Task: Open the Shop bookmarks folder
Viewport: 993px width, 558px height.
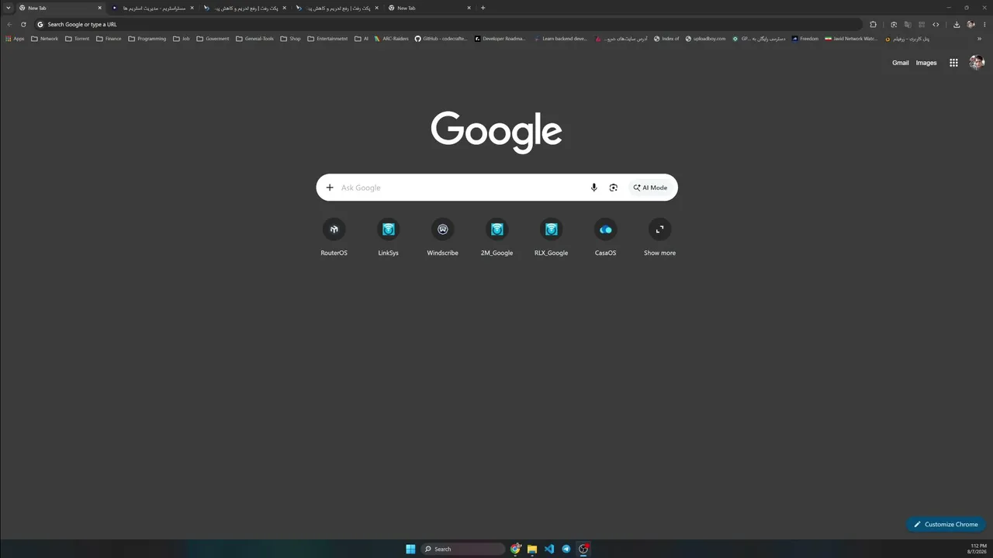Action: 290,39
